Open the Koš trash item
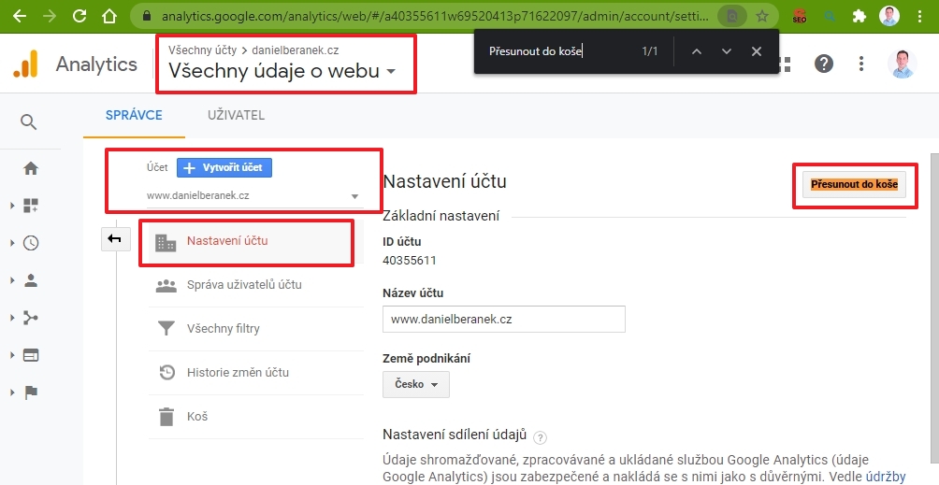This screenshot has width=939, height=485. tap(255, 416)
